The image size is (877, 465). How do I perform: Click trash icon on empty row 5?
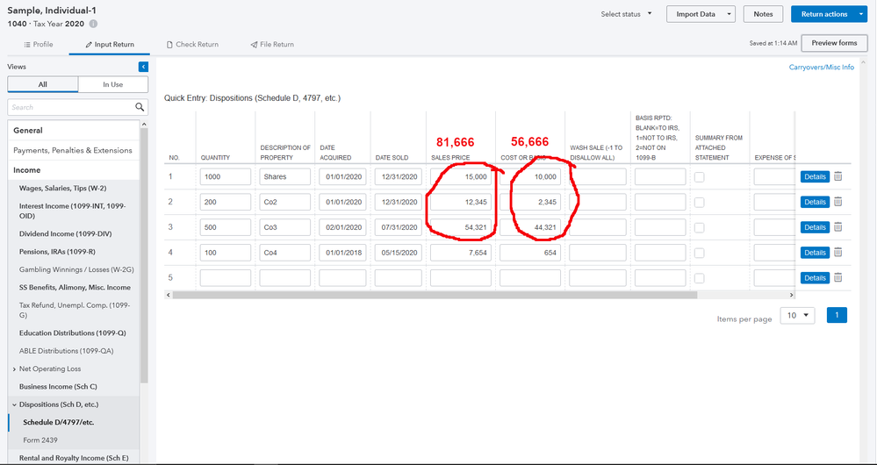tap(837, 278)
